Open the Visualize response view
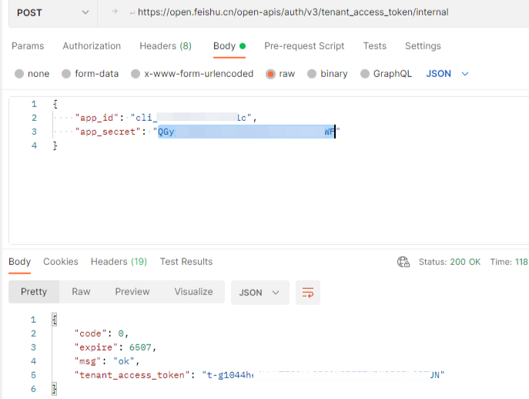The width and height of the screenshot is (529, 399). 193,292
